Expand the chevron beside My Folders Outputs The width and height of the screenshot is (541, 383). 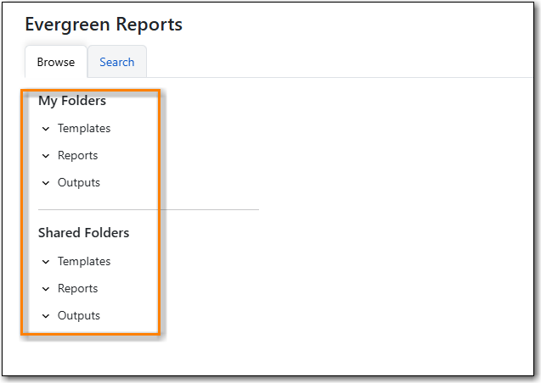click(46, 183)
